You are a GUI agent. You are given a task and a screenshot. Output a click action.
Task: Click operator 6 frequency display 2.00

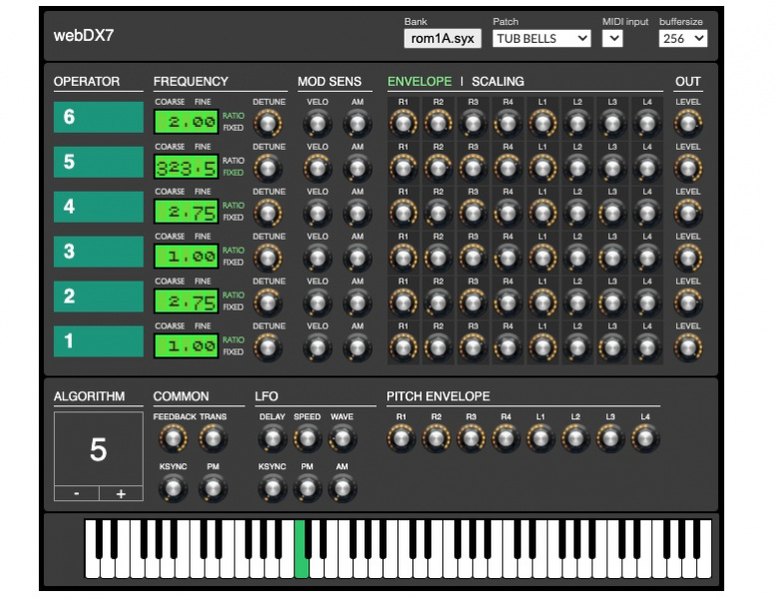[x=186, y=122]
